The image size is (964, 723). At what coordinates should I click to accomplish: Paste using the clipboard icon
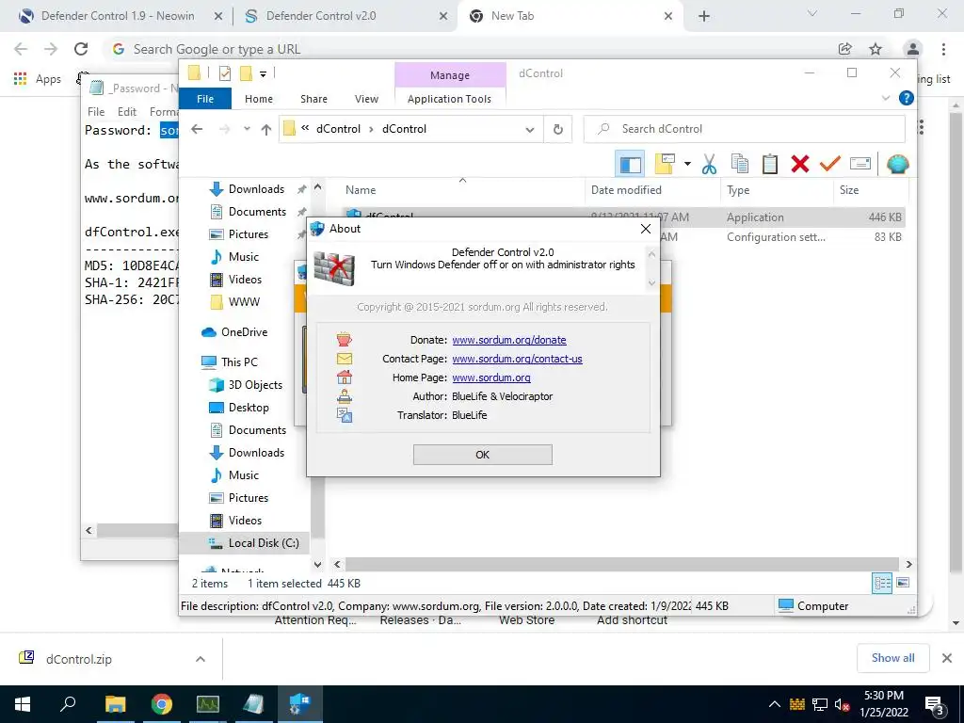coord(770,164)
